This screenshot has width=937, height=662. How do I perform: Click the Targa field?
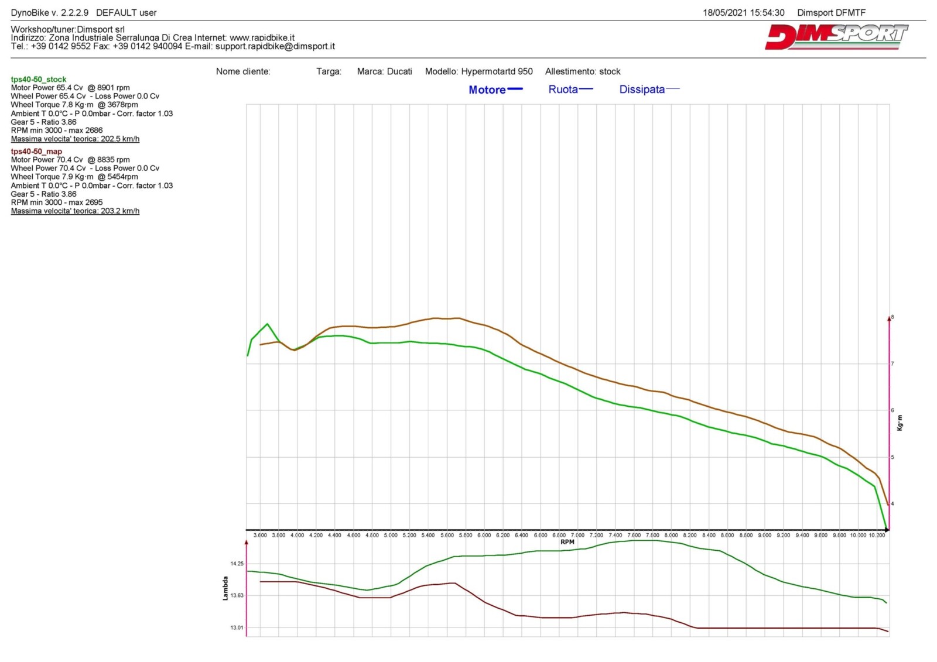(x=329, y=71)
